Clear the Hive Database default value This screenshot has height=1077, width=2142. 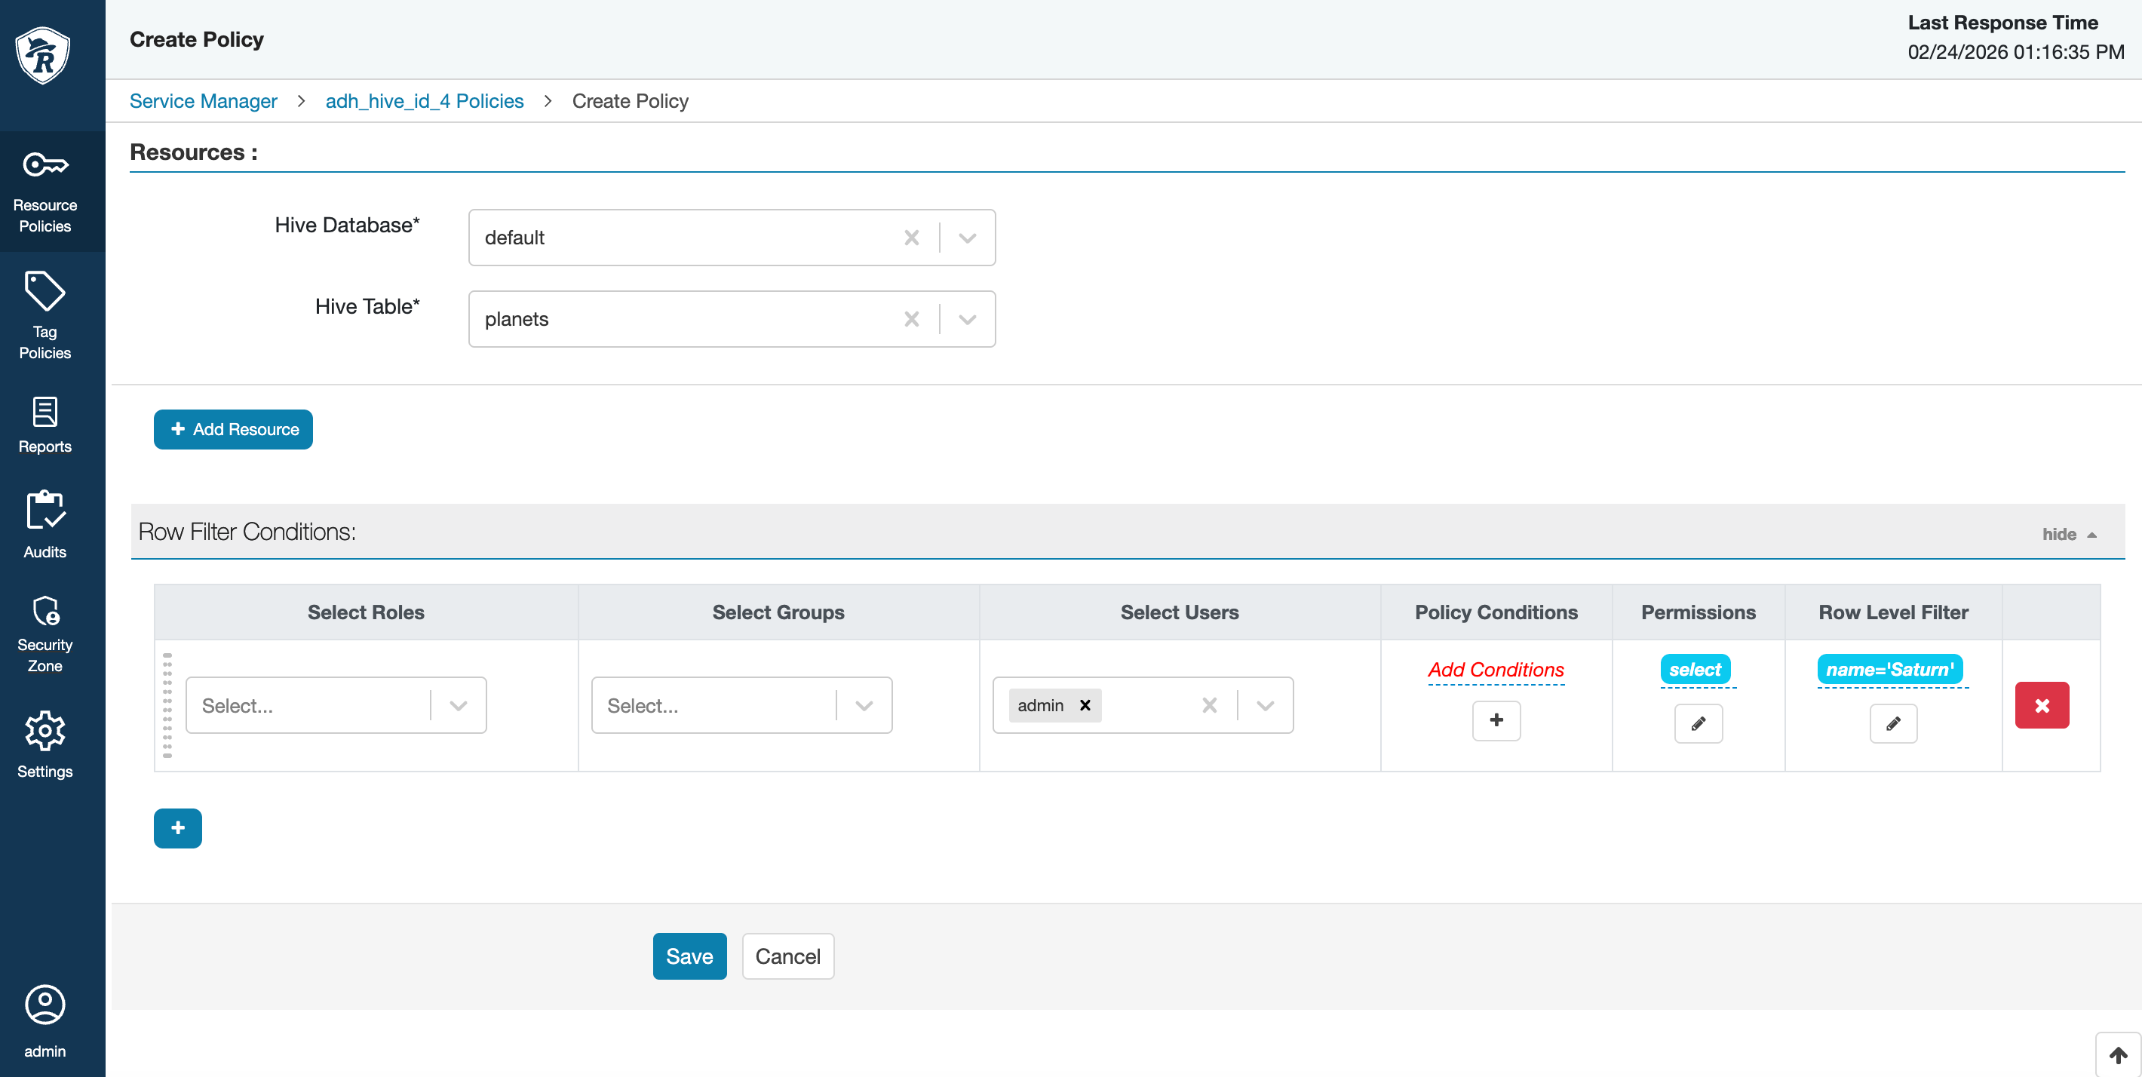coord(911,238)
